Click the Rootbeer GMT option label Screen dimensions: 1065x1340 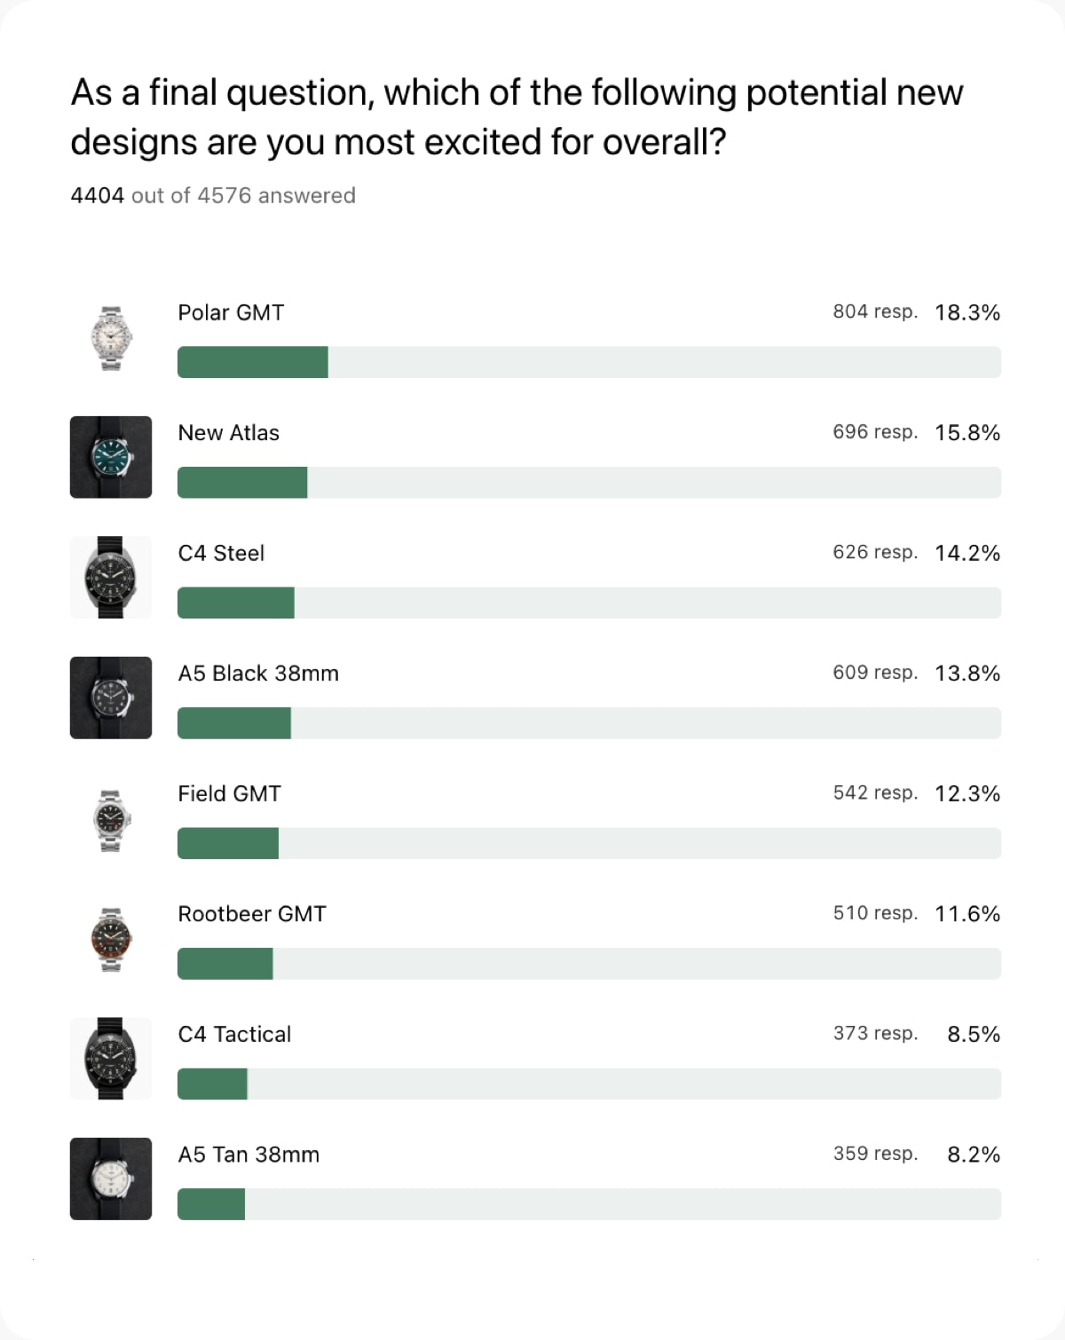252,914
